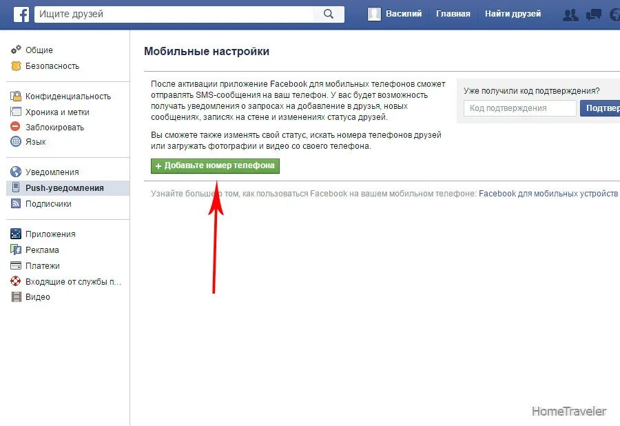Open Facebook для мобильных устройств link
620x426 pixels.
point(548,194)
